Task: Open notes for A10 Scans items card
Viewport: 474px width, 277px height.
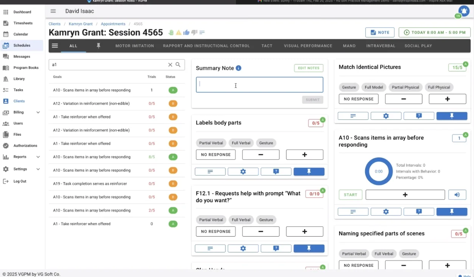Action: (x=353, y=212)
